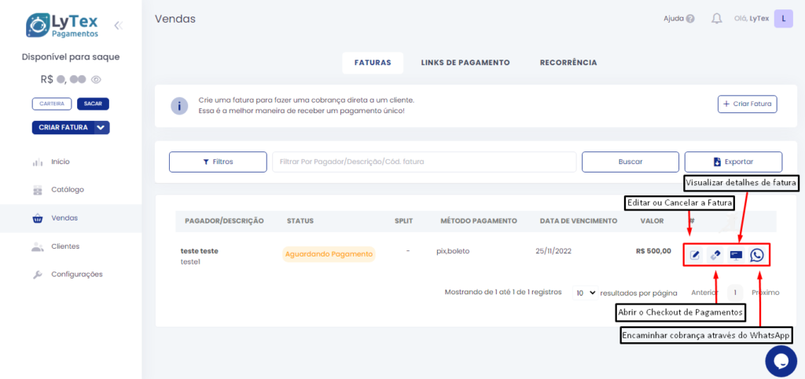The image size is (805, 379).
Task: Open Clientes in the sidebar
Action: [65, 246]
